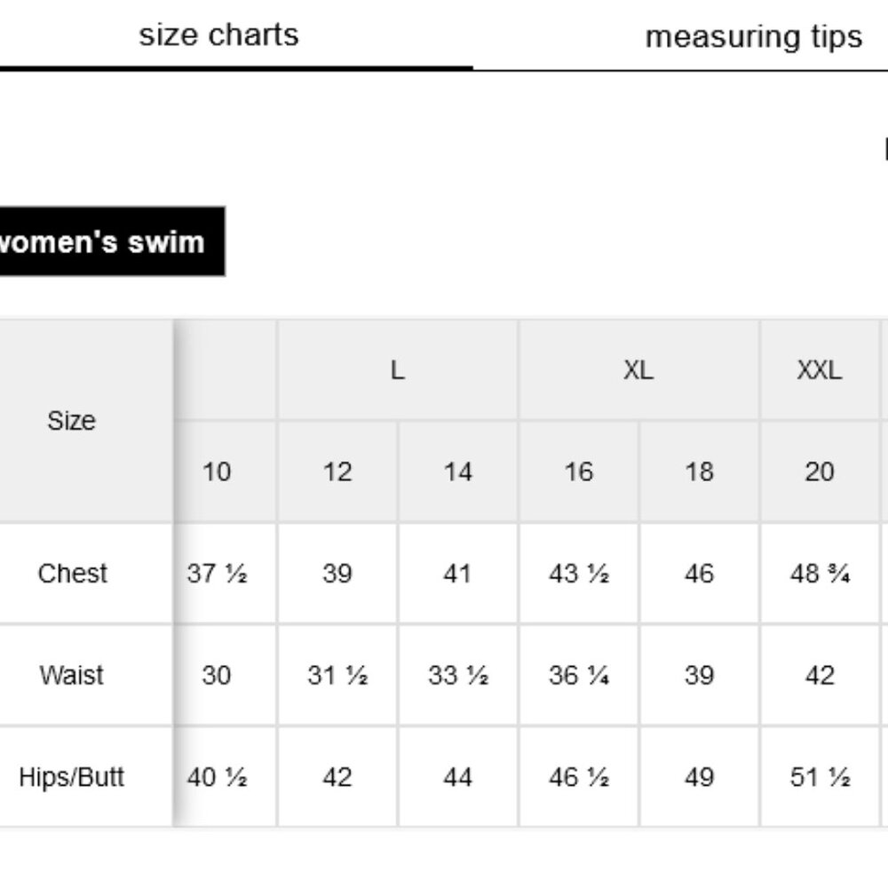Switch to the size charts tab

point(218,36)
